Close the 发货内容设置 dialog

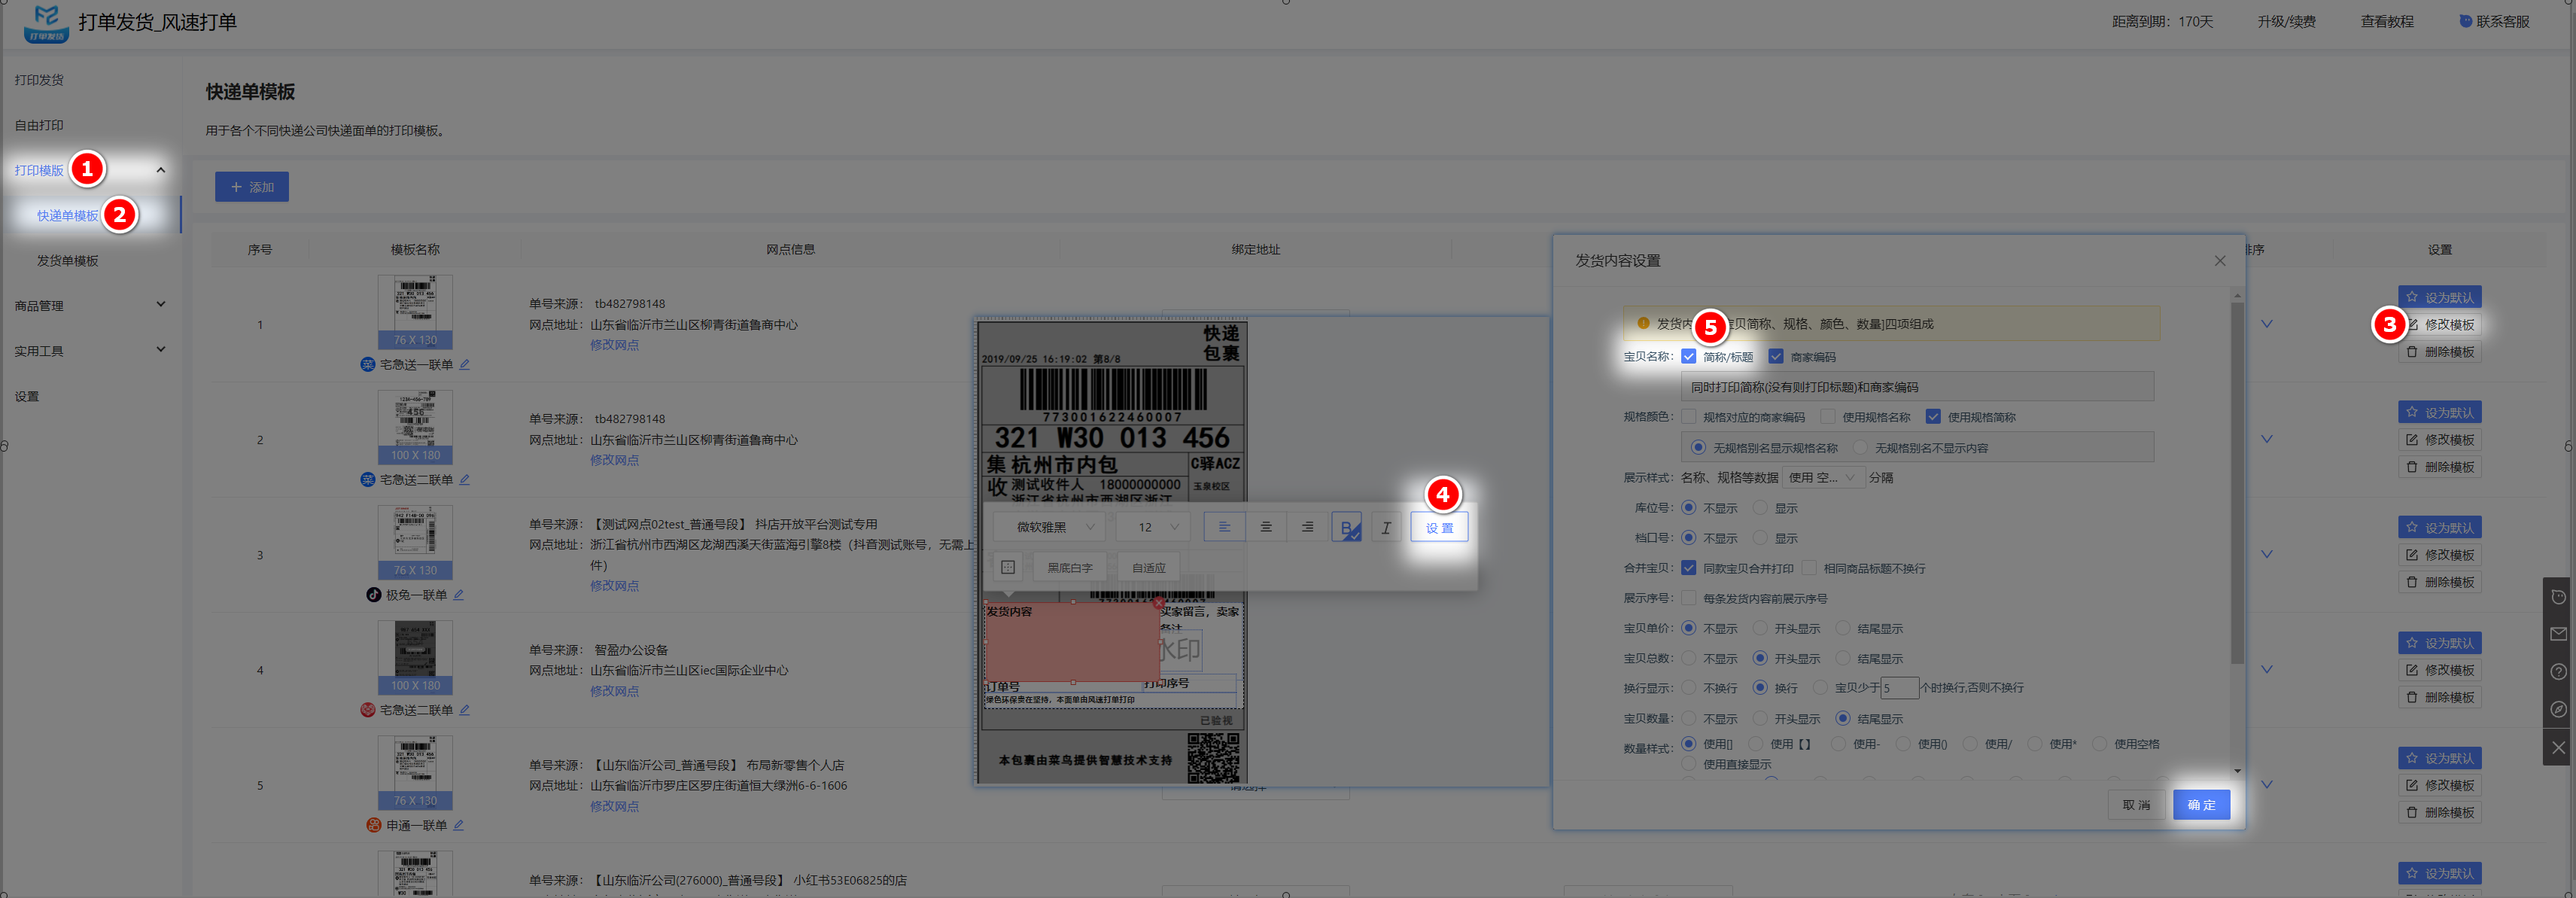click(x=2219, y=260)
